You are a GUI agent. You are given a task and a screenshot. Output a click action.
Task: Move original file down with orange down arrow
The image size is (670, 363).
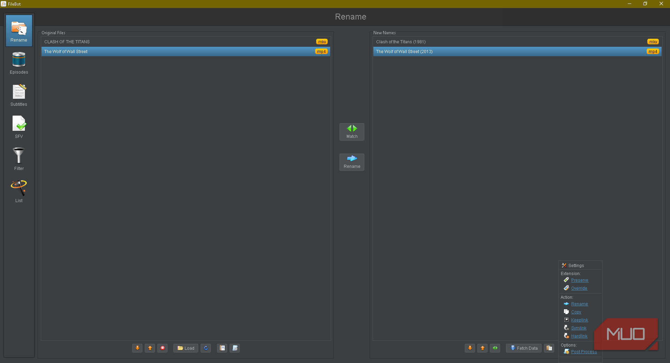pyautogui.click(x=137, y=348)
